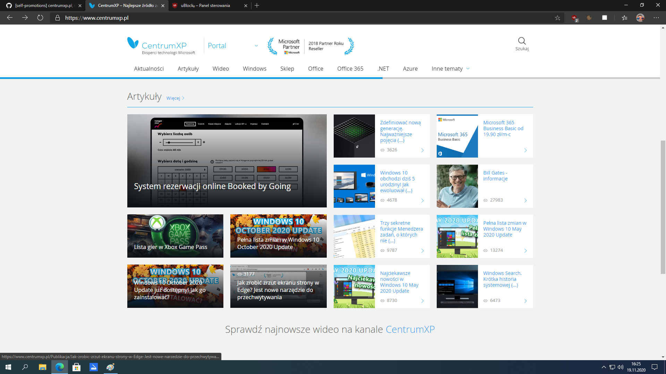Image resolution: width=666 pixels, height=374 pixels.
Task: Open the Edge settings and more menu
Action: click(656, 18)
